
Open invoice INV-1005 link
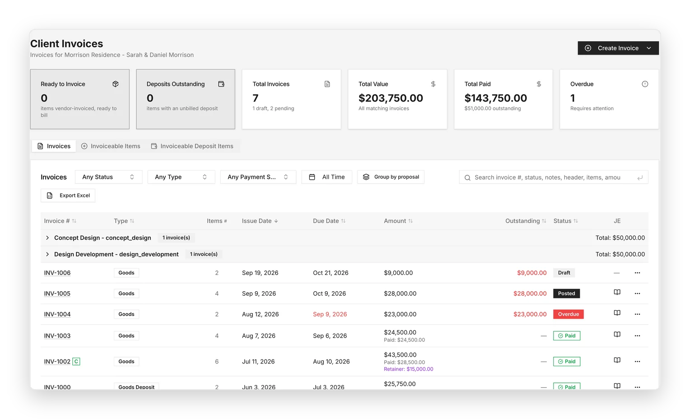click(x=57, y=293)
